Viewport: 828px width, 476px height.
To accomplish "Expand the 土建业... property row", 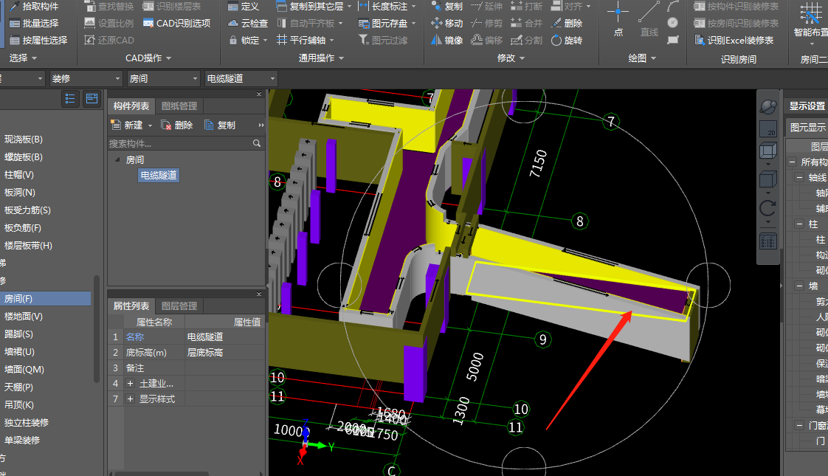I will tap(130, 384).
